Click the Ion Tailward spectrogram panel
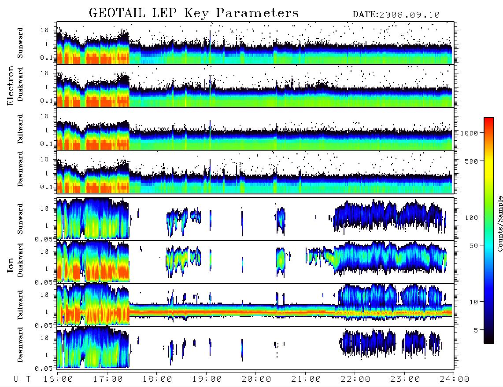The height and width of the screenshot is (387, 503). tap(255, 305)
